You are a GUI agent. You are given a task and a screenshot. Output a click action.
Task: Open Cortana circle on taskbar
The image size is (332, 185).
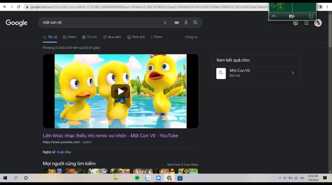[26, 178]
